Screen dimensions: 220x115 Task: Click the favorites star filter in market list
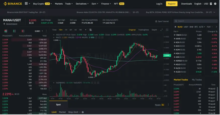click(x=175, y=27)
